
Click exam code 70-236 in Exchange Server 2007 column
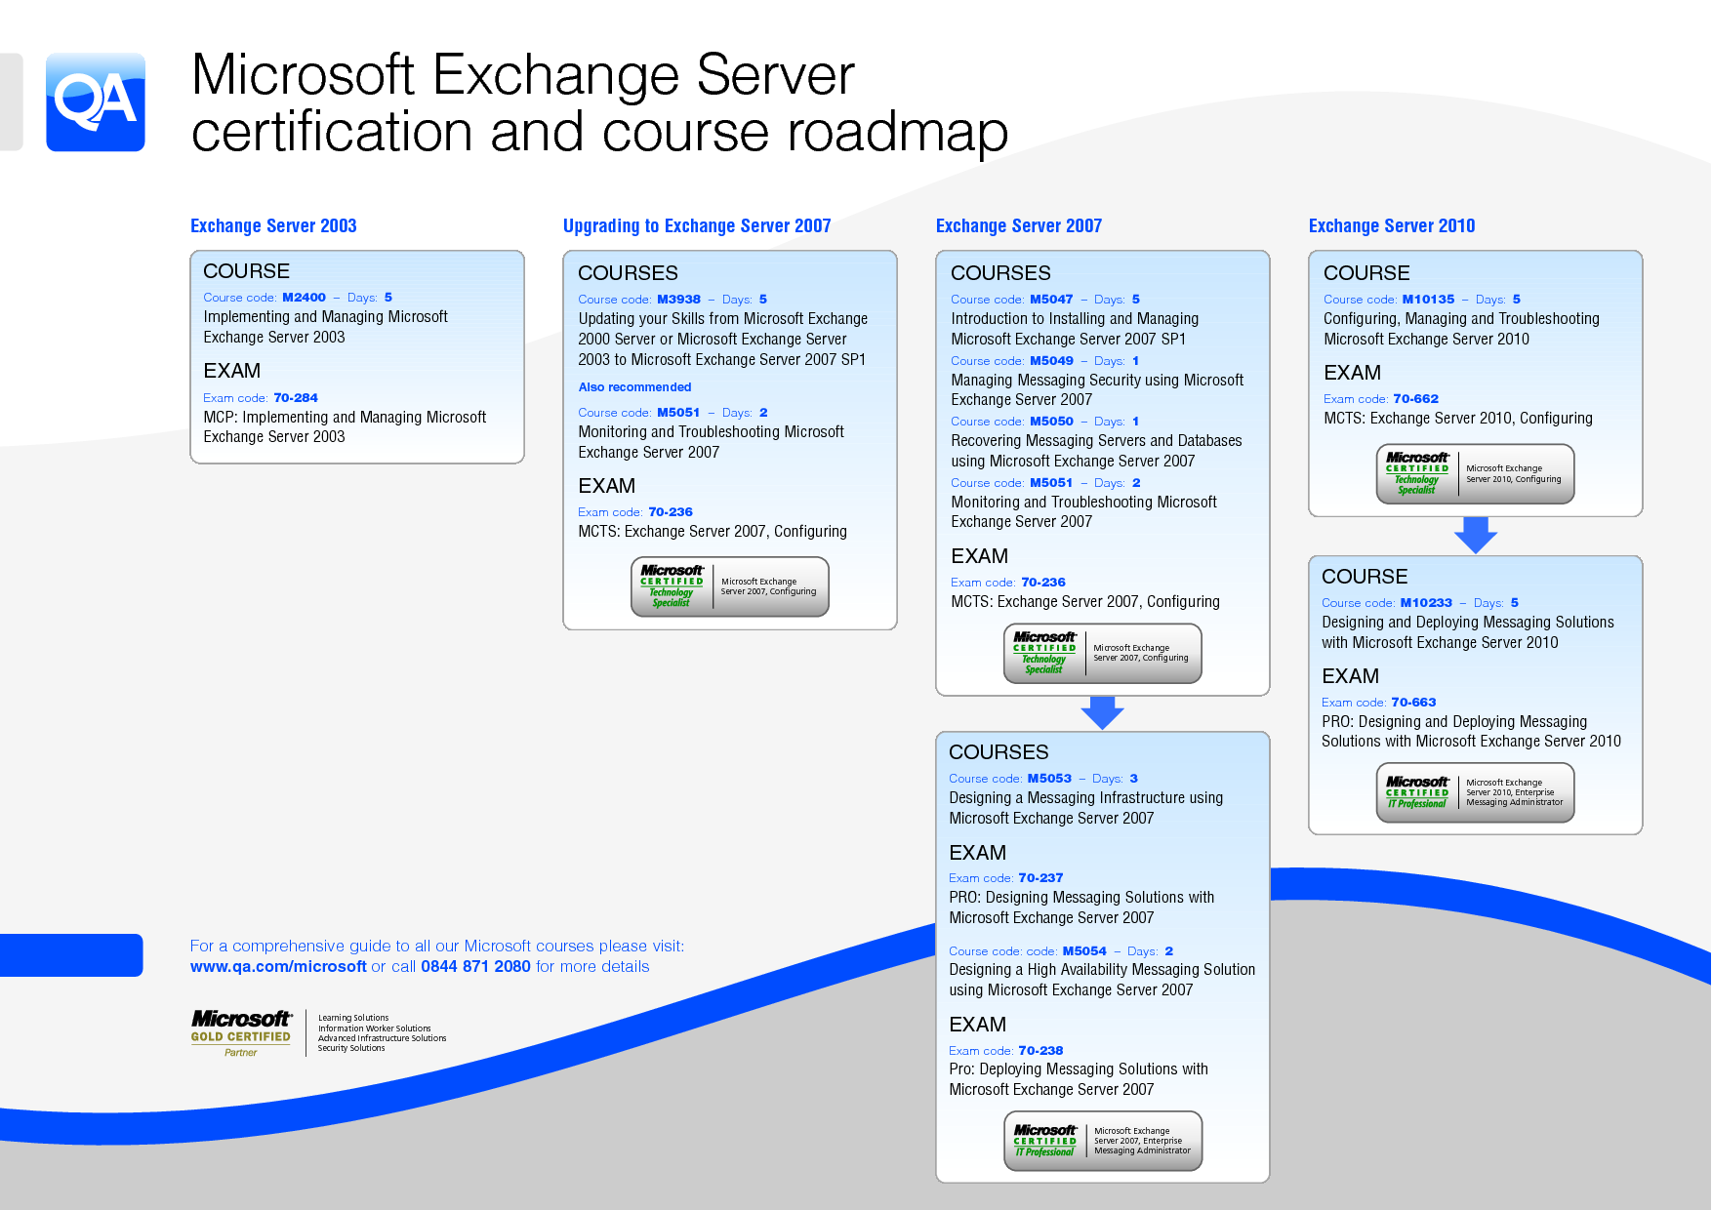[x=1043, y=583]
